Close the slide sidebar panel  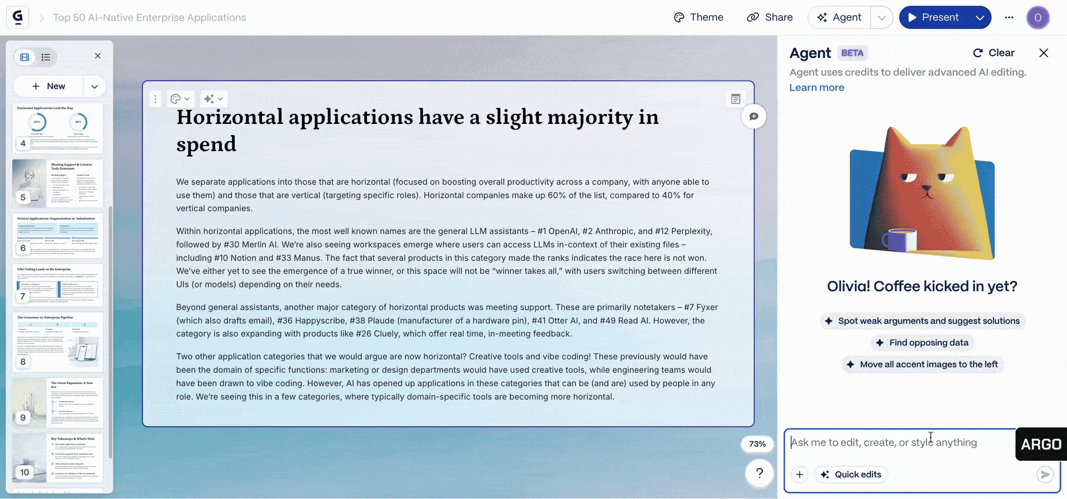pyautogui.click(x=98, y=56)
